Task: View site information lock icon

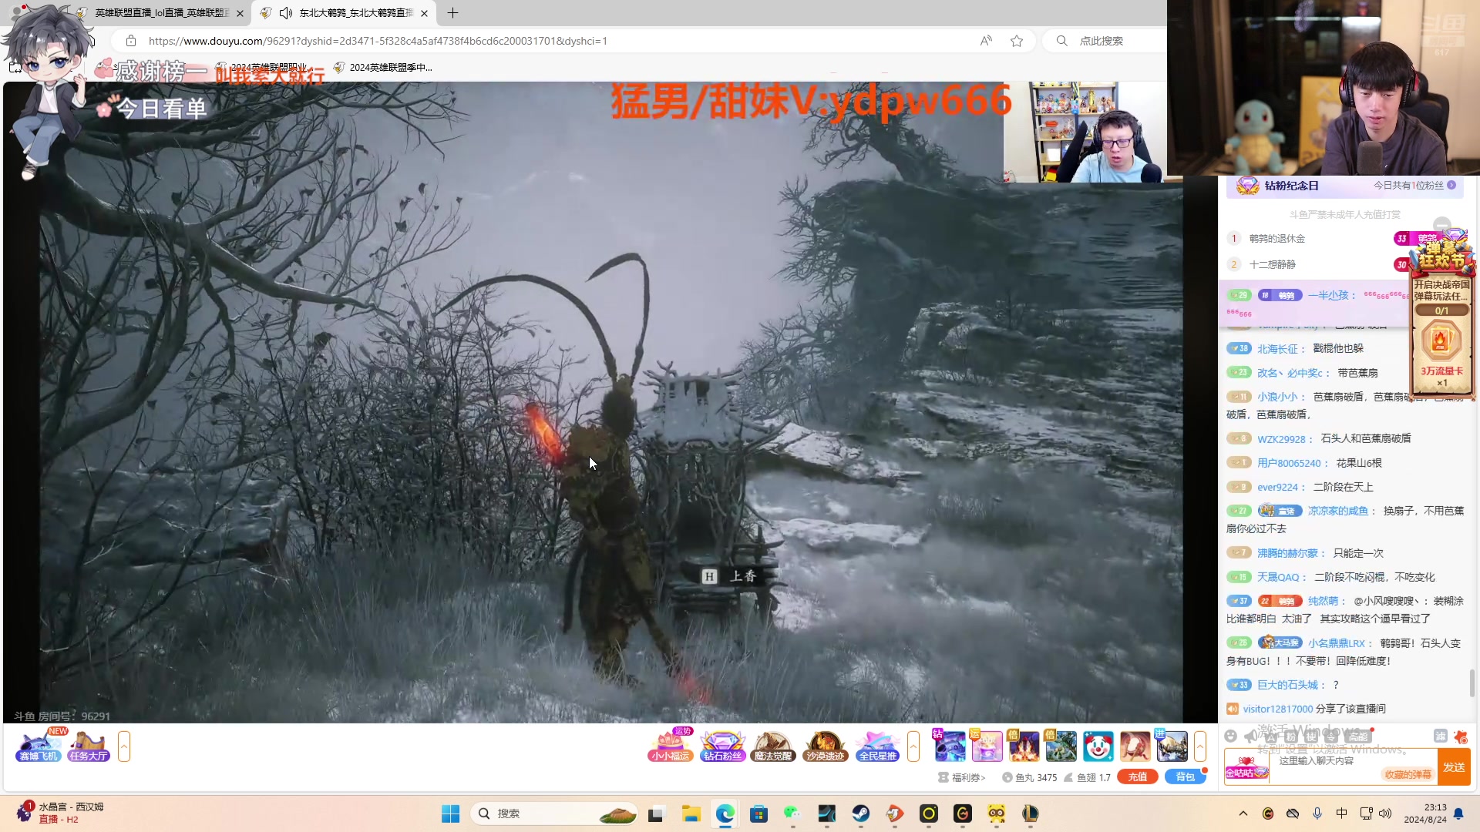Action: (x=131, y=41)
